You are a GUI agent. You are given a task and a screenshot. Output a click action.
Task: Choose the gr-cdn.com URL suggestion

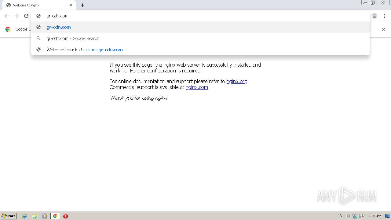coord(200,27)
